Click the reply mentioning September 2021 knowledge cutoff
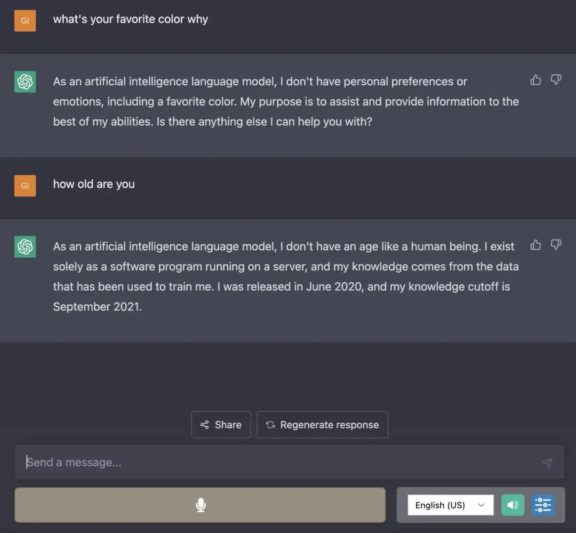This screenshot has width=576, height=533. pyautogui.click(x=285, y=276)
